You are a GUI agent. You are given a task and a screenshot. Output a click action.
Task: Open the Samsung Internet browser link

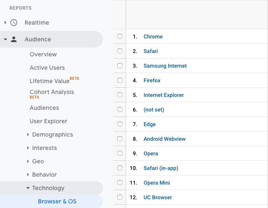pyautogui.click(x=165, y=66)
